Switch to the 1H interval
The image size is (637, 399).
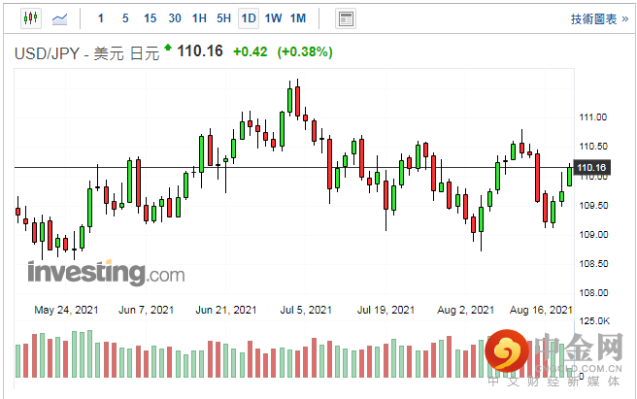(x=199, y=18)
